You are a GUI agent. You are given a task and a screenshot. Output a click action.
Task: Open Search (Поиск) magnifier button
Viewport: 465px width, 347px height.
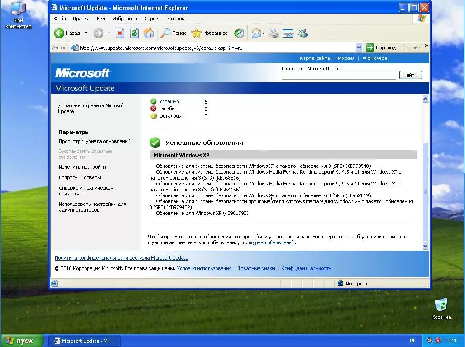[173, 33]
